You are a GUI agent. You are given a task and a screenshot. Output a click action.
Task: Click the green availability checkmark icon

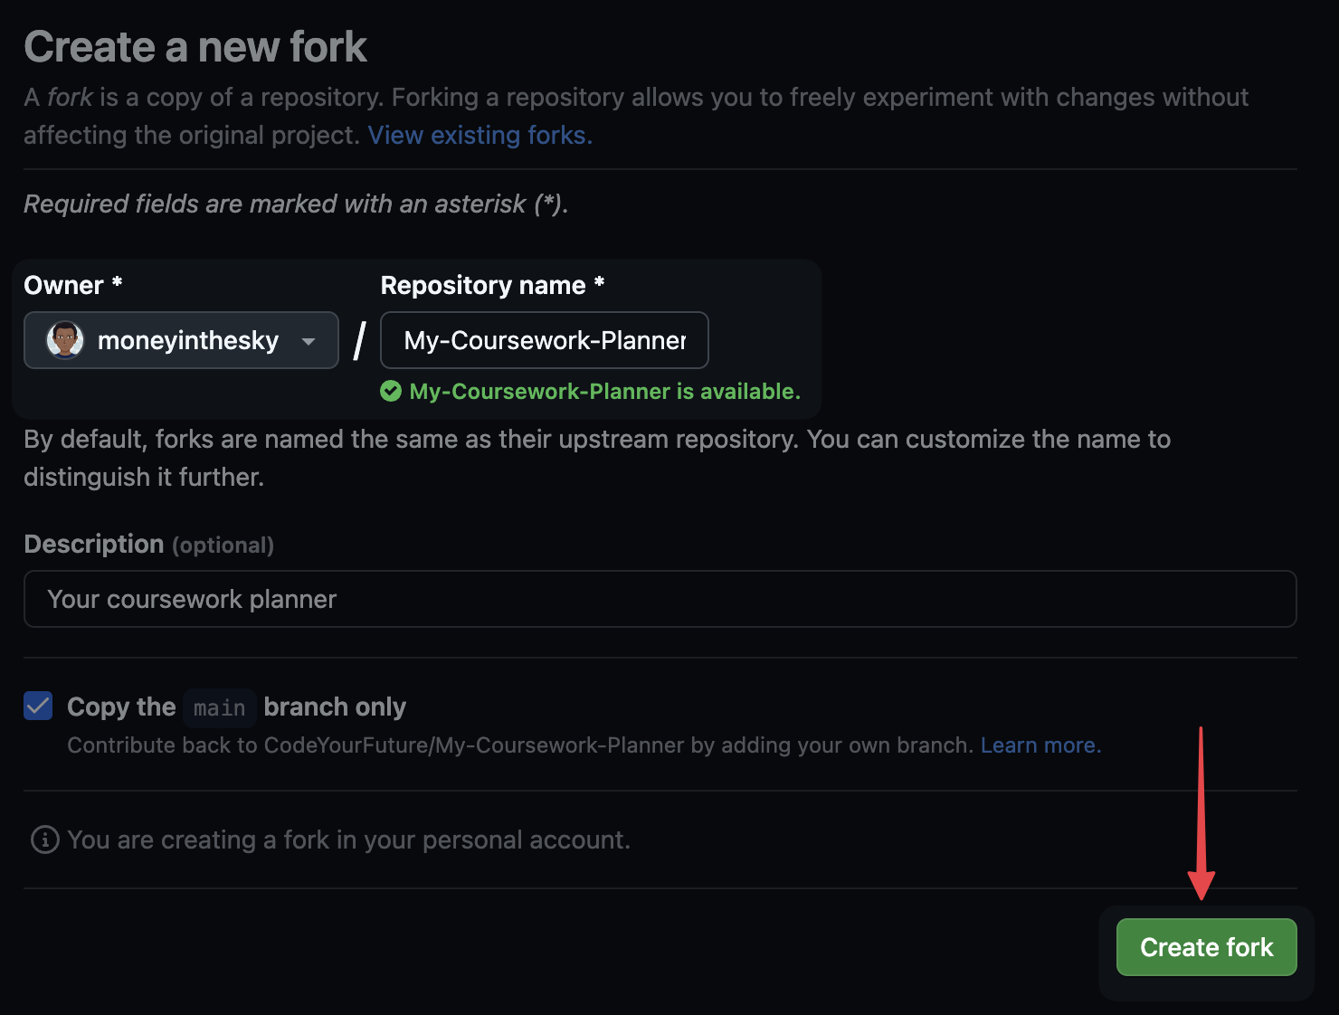coord(391,391)
